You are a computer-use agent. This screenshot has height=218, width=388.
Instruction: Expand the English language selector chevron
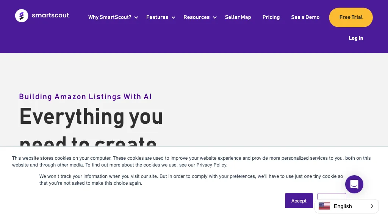(x=371, y=206)
